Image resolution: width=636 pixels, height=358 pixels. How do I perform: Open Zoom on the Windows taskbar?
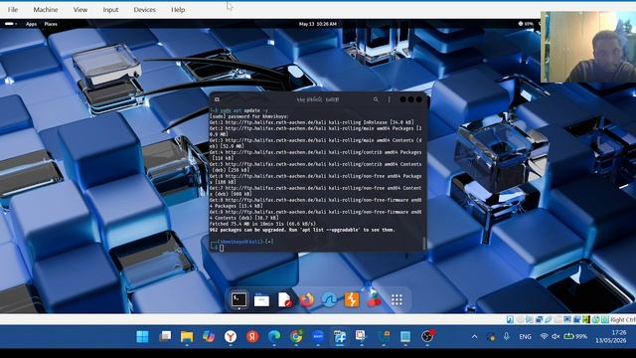(x=318, y=336)
